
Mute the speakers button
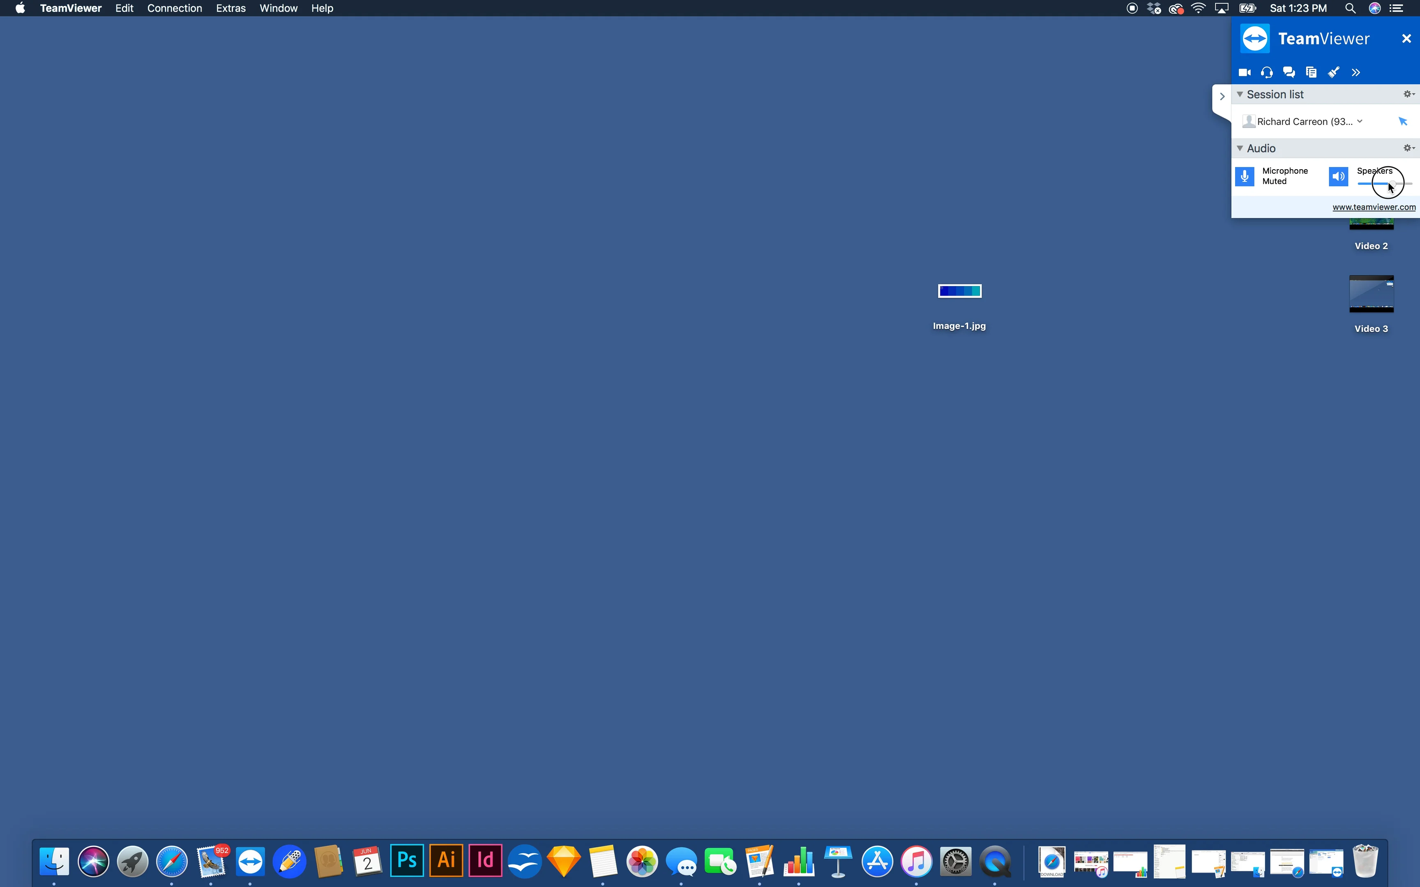[x=1338, y=176]
